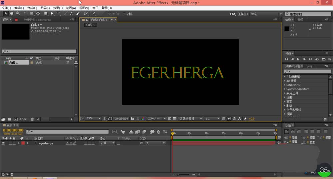The height and width of the screenshot is (179, 333).
Task: Open the 效果(T) menu
Action: 58,8
